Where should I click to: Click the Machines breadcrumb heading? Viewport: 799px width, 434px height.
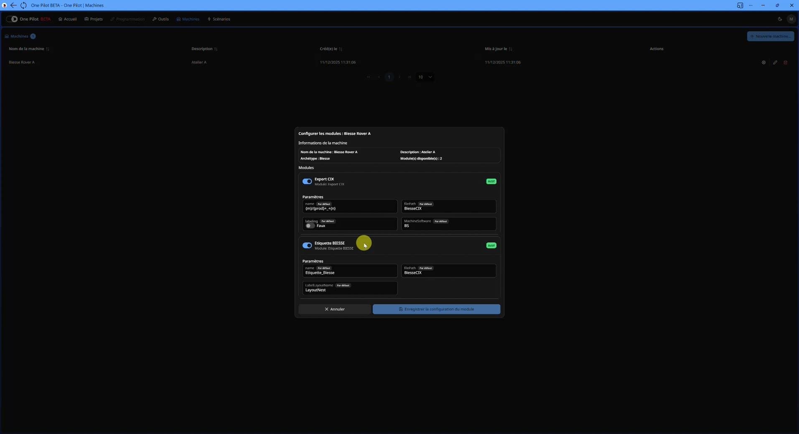coord(19,36)
